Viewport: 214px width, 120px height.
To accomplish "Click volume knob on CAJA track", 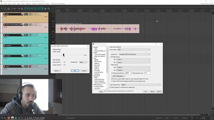I will [22, 14].
